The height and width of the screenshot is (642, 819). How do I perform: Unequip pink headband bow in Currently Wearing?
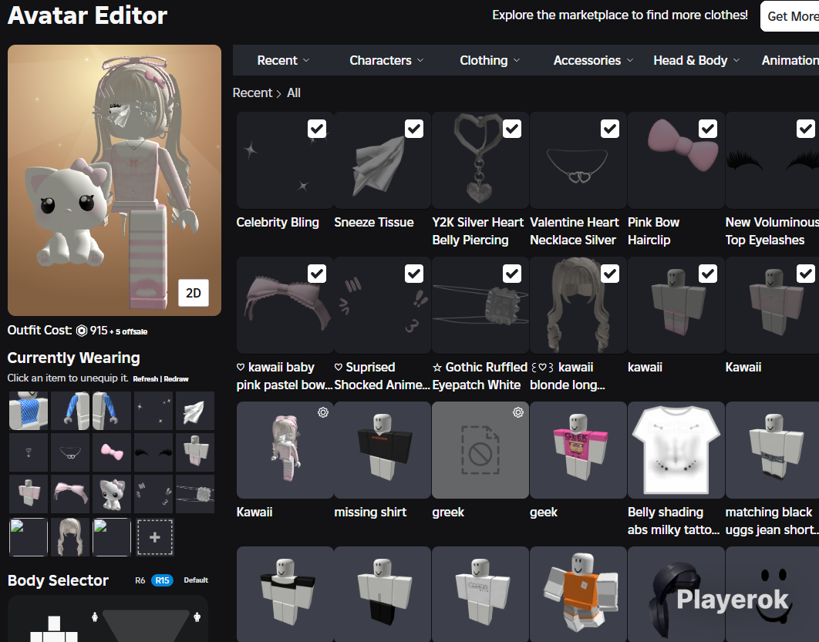(70, 494)
